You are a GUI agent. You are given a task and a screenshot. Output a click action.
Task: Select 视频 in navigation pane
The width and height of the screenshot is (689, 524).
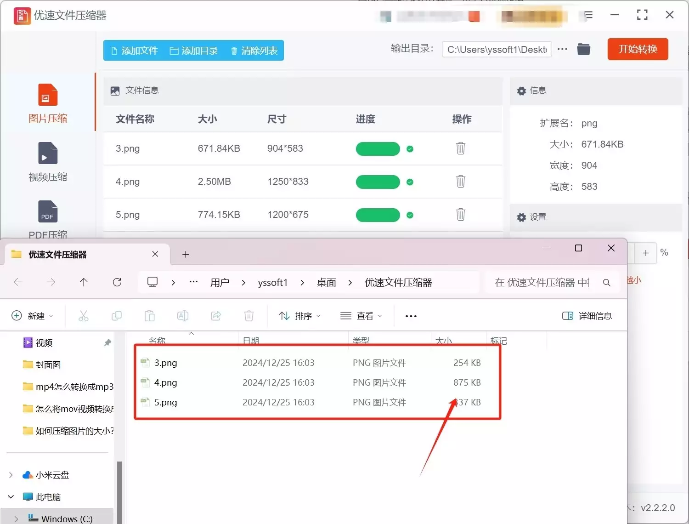(44, 343)
